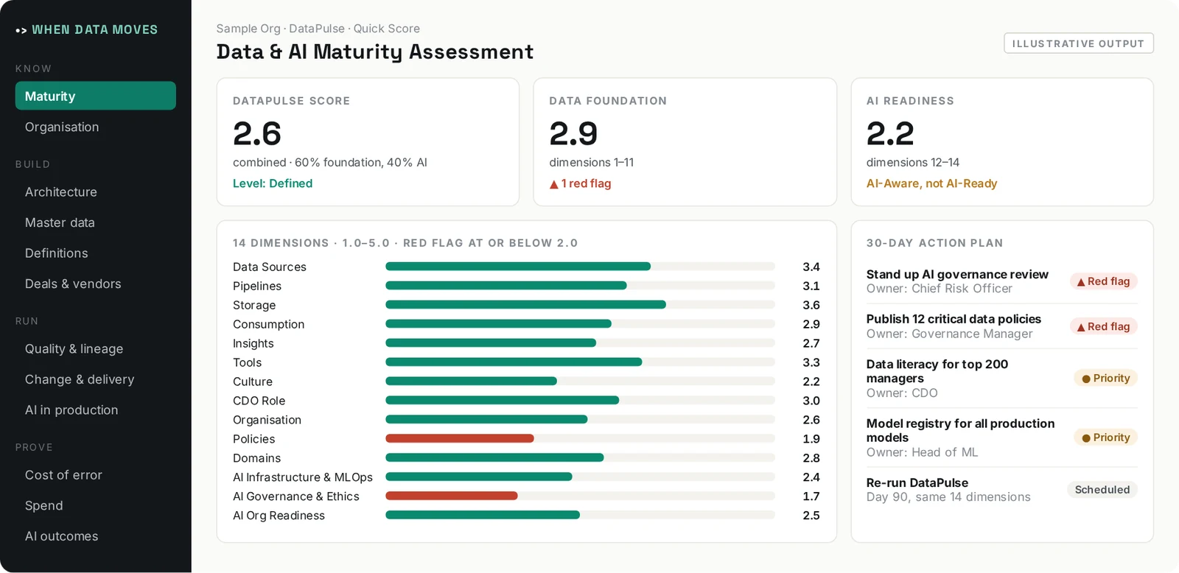Click the Illustrative Output badge
This screenshot has width=1179, height=573.
(1079, 43)
